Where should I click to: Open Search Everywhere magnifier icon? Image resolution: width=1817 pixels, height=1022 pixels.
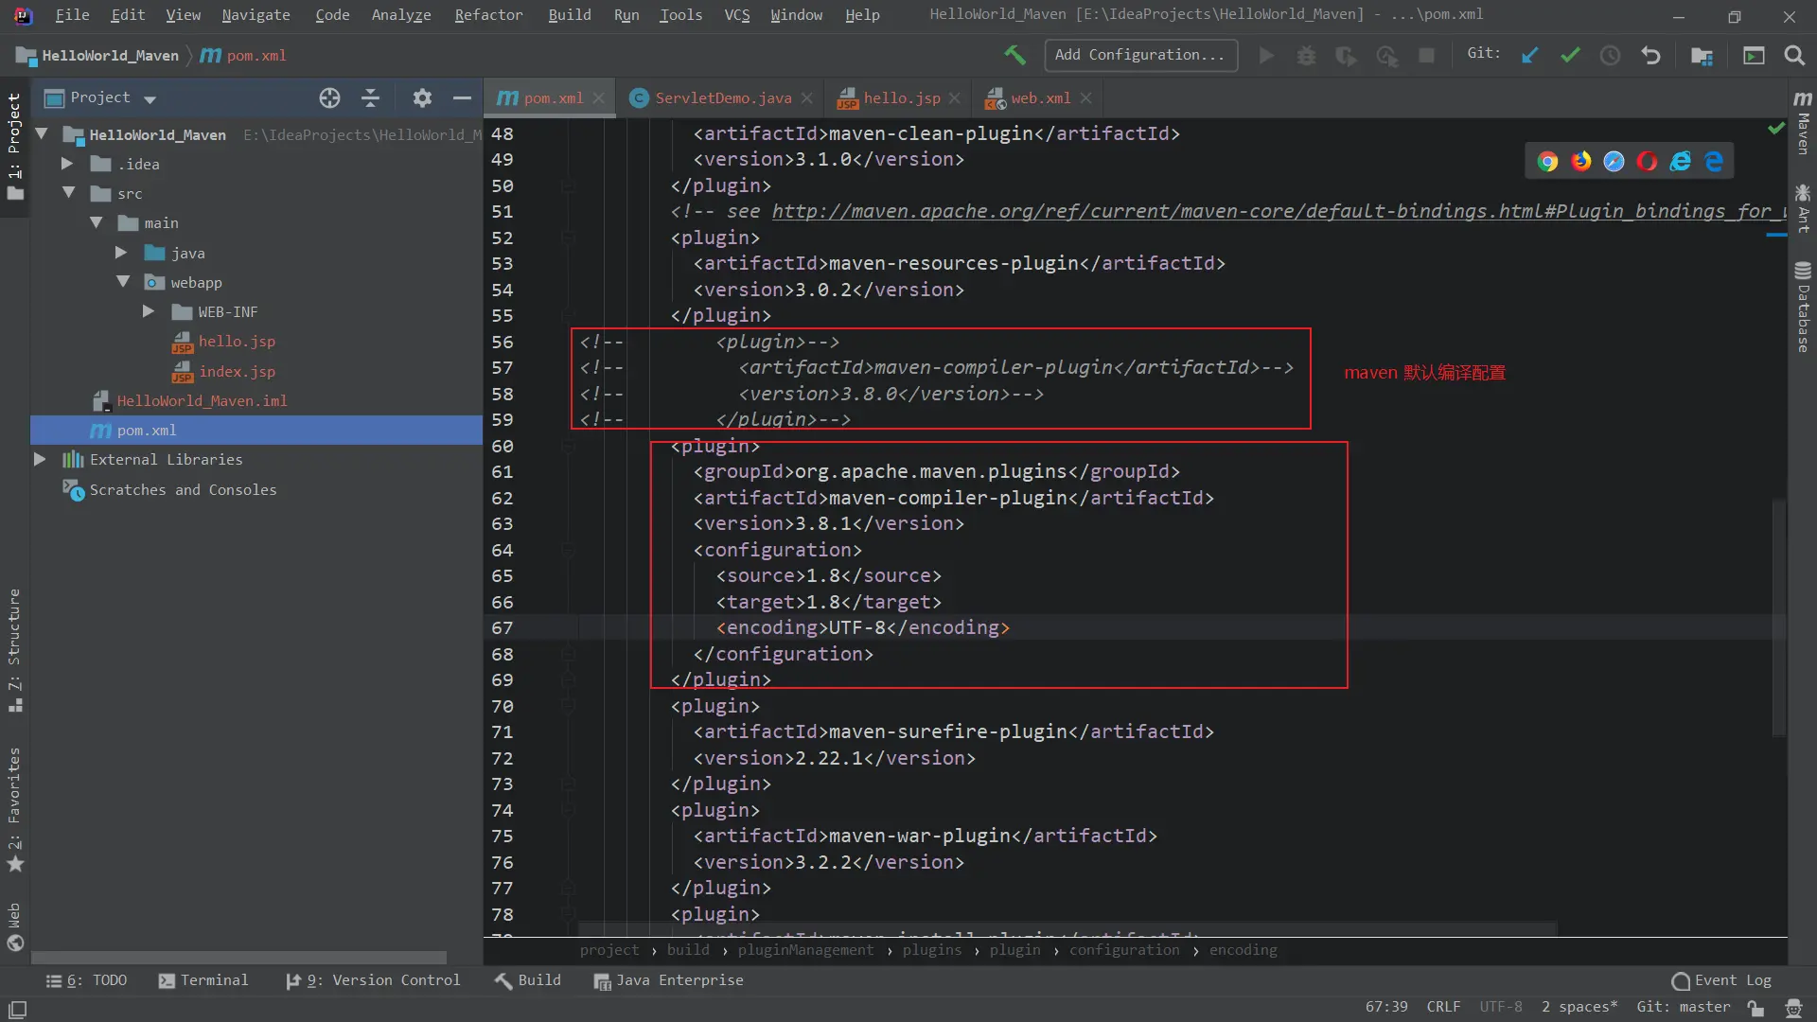pyautogui.click(x=1793, y=56)
